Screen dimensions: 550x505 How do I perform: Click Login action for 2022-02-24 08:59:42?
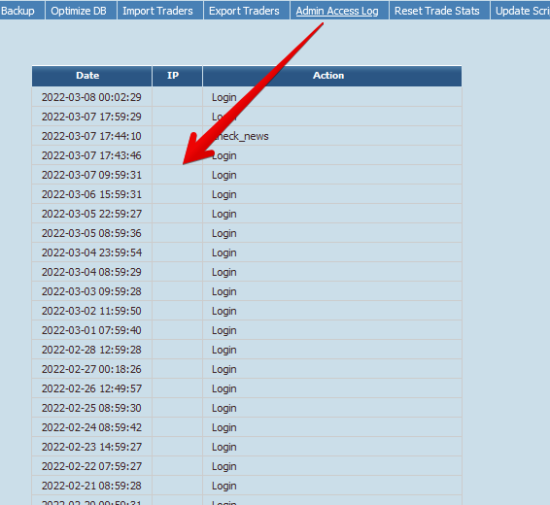click(224, 427)
